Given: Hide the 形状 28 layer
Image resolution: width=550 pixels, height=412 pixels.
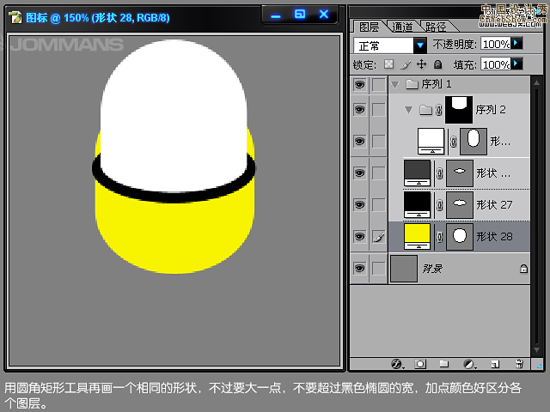Looking at the screenshot, I should [359, 237].
